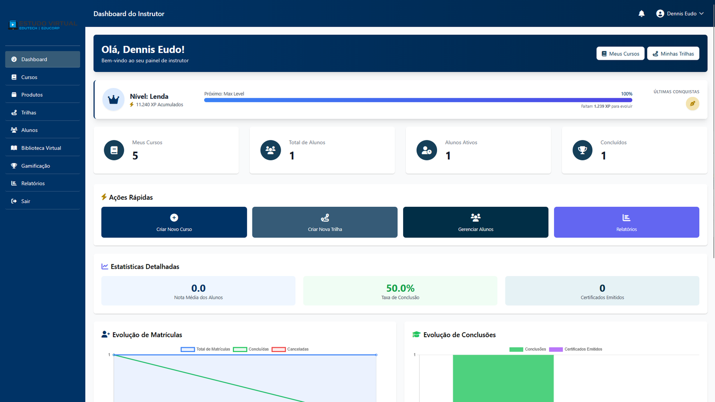
Task: Open Minhas Trilhas from the welcome banner
Action: 673,53
